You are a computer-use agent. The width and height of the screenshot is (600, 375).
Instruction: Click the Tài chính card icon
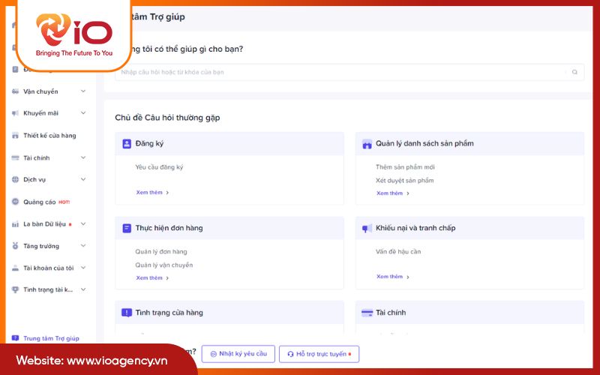[x=367, y=313]
